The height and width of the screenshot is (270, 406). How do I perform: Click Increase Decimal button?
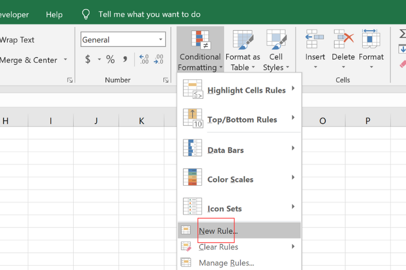(x=144, y=59)
